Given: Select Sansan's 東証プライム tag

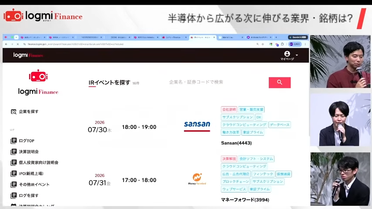Looking at the screenshot, I should tap(253, 132).
